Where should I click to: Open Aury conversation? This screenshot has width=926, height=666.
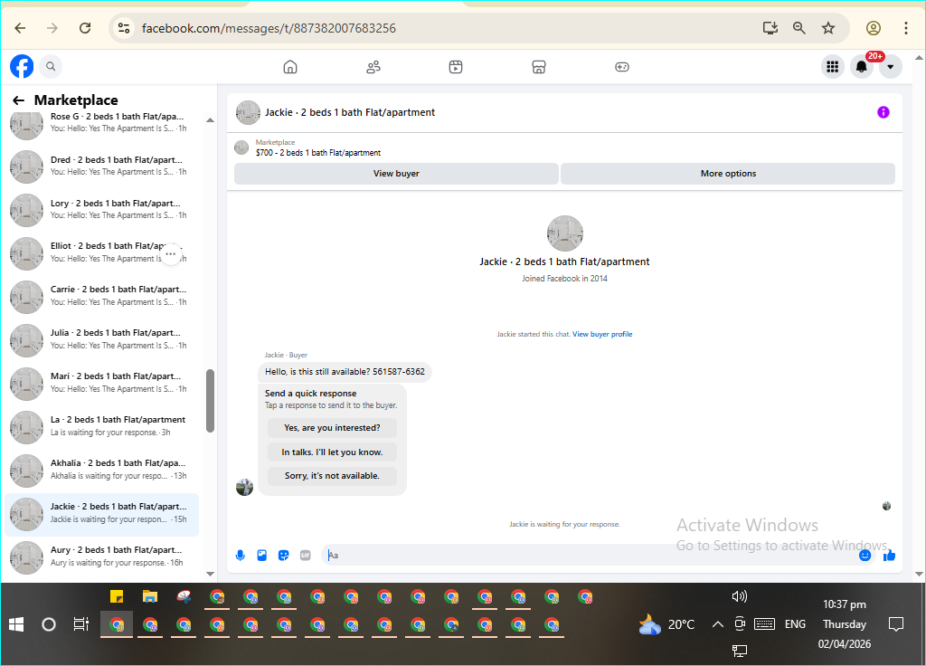coord(101,557)
